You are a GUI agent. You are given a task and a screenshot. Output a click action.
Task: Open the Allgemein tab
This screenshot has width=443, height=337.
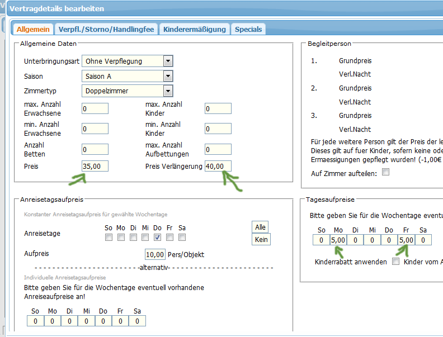(x=33, y=30)
